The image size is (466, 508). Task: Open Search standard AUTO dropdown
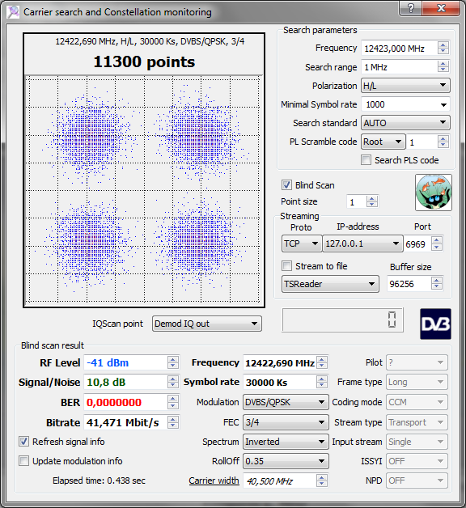point(405,123)
